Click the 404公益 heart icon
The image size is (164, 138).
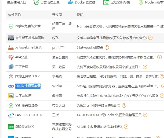point(11,57)
